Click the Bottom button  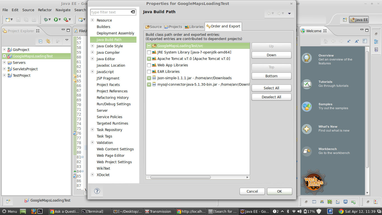271,76
